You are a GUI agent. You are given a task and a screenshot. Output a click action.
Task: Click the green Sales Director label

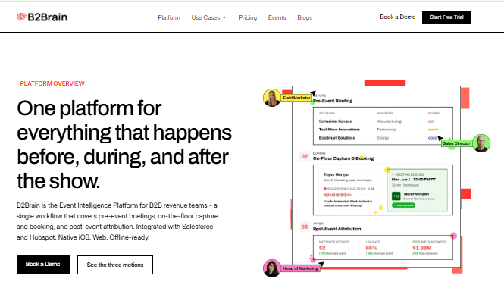456,143
